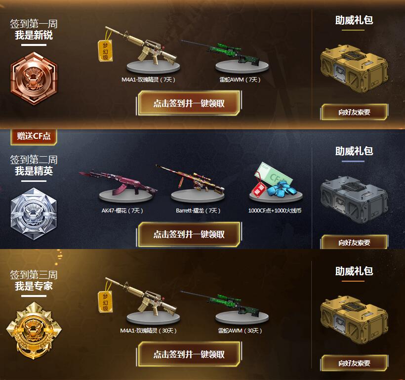Click the week three gold expert badge

click(x=34, y=331)
